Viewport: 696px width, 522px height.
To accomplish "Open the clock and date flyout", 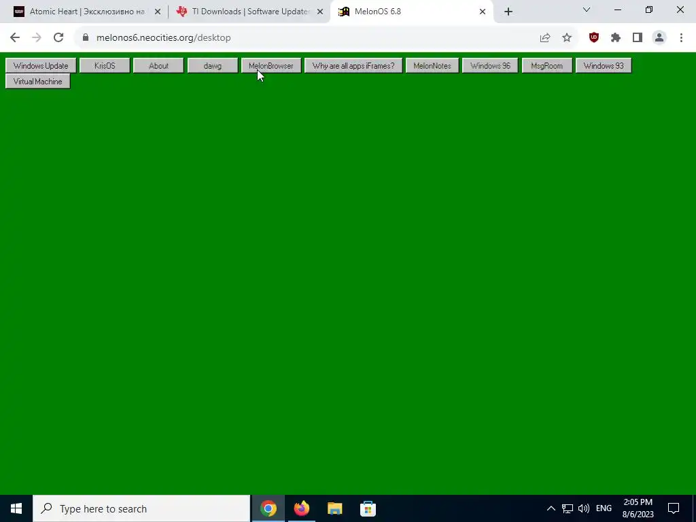I will tap(638, 508).
